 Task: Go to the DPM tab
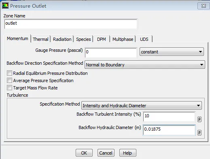(102, 39)
